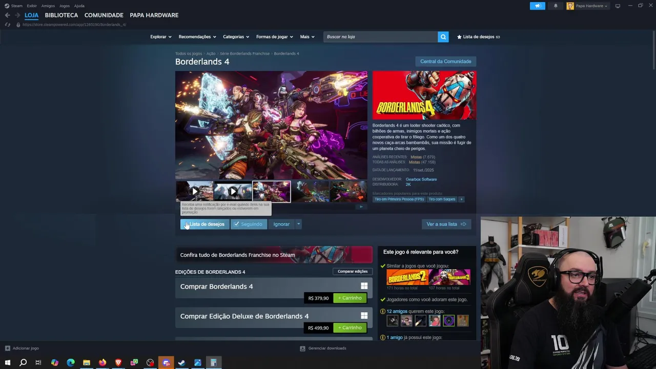The width and height of the screenshot is (656, 369).
Task: Open the Steam announcements megaphone icon
Action: tap(537, 6)
